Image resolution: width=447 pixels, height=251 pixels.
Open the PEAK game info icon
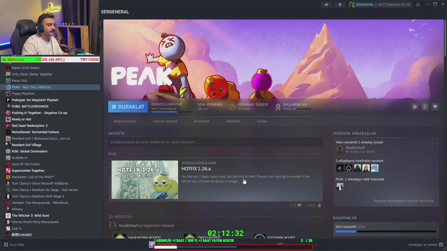(x=425, y=107)
